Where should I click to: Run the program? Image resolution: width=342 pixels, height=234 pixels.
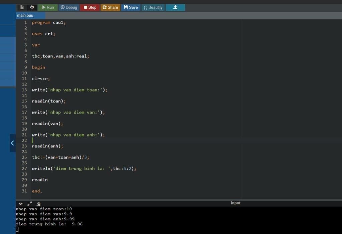(x=48, y=7)
